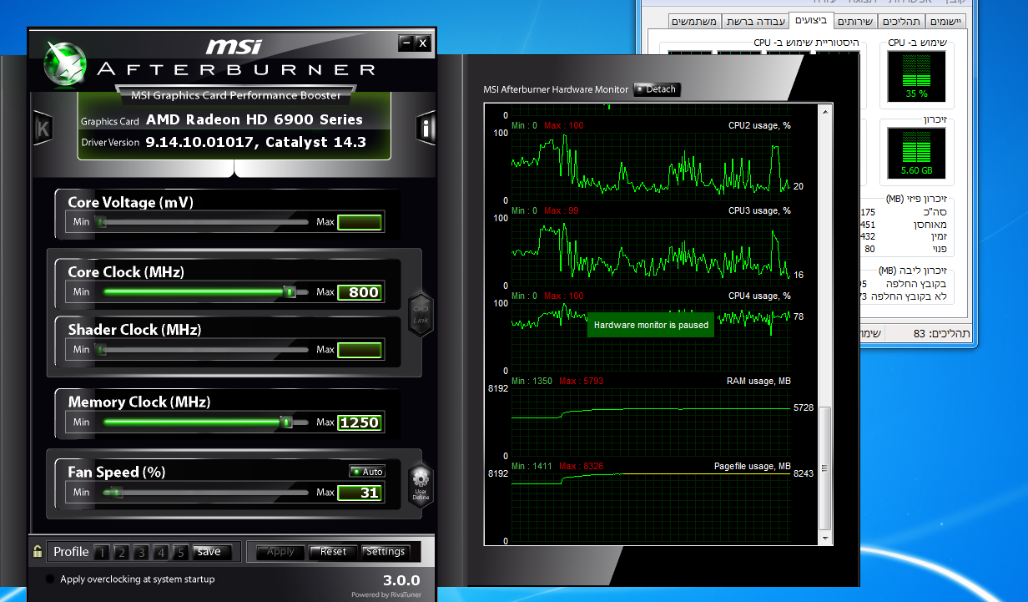Click the empty Core Voltage value field
Screen dimensions: 1028x602
[360, 222]
